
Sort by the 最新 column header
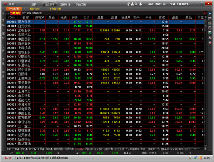[x=52, y=17]
